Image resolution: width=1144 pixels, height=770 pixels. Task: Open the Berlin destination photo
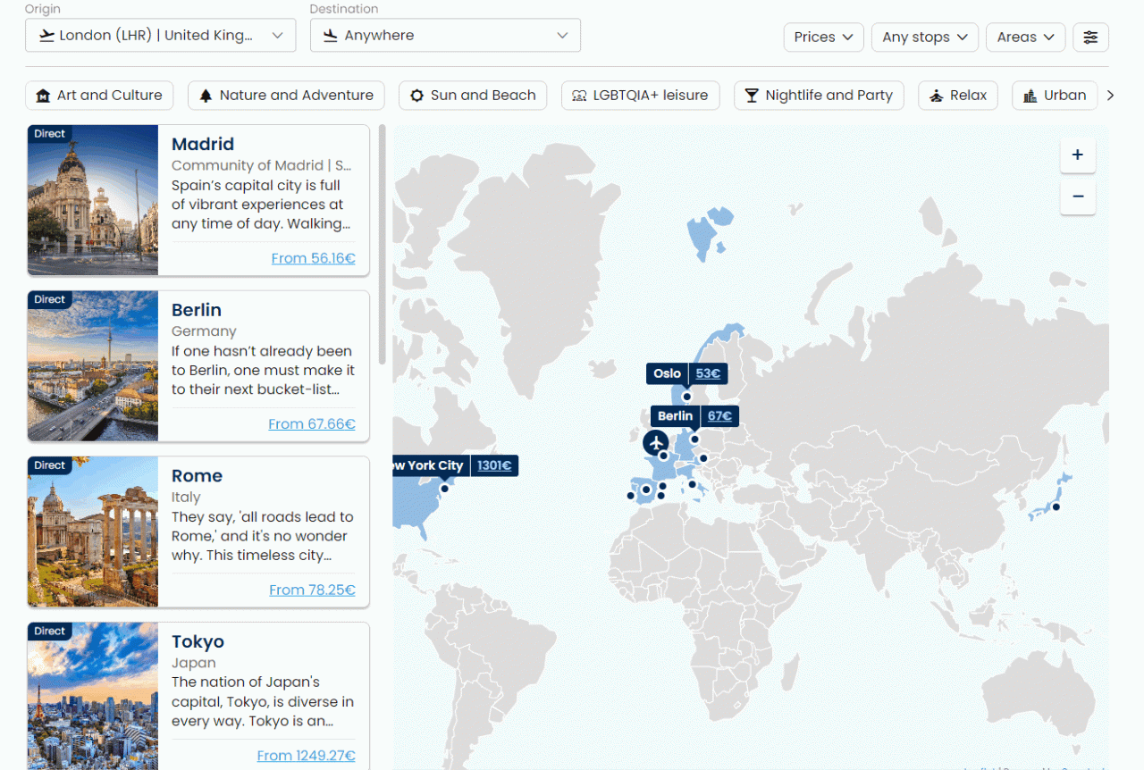(x=93, y=366)
